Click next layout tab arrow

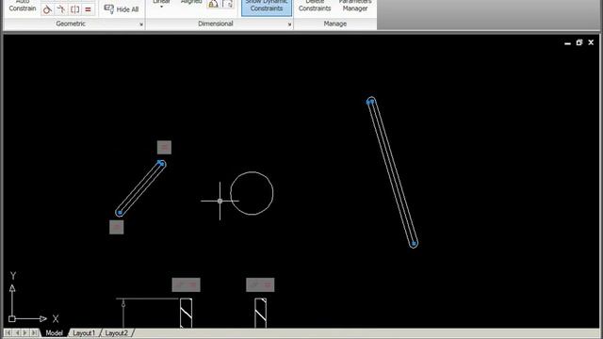25,332
